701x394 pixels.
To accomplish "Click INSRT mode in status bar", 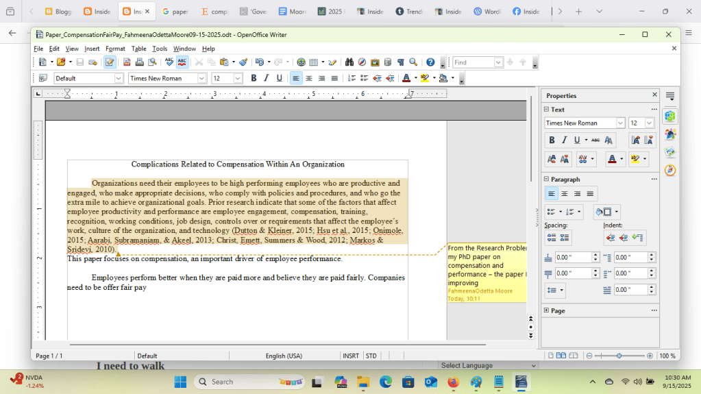I will point(351,356).
